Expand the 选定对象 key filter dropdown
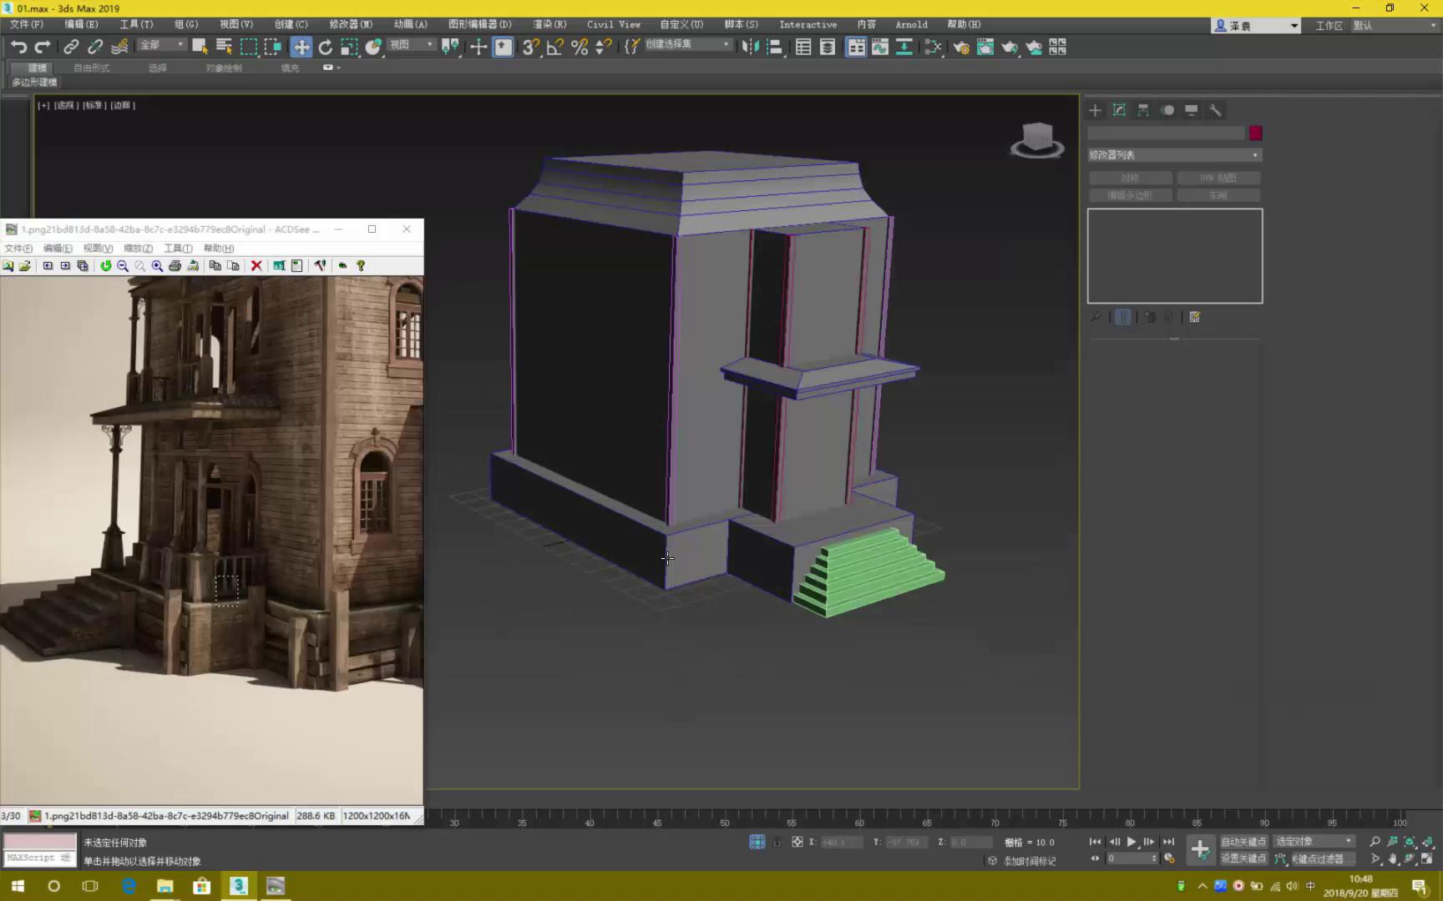The image size is (1443, 901). click(x=1313, y=840)
